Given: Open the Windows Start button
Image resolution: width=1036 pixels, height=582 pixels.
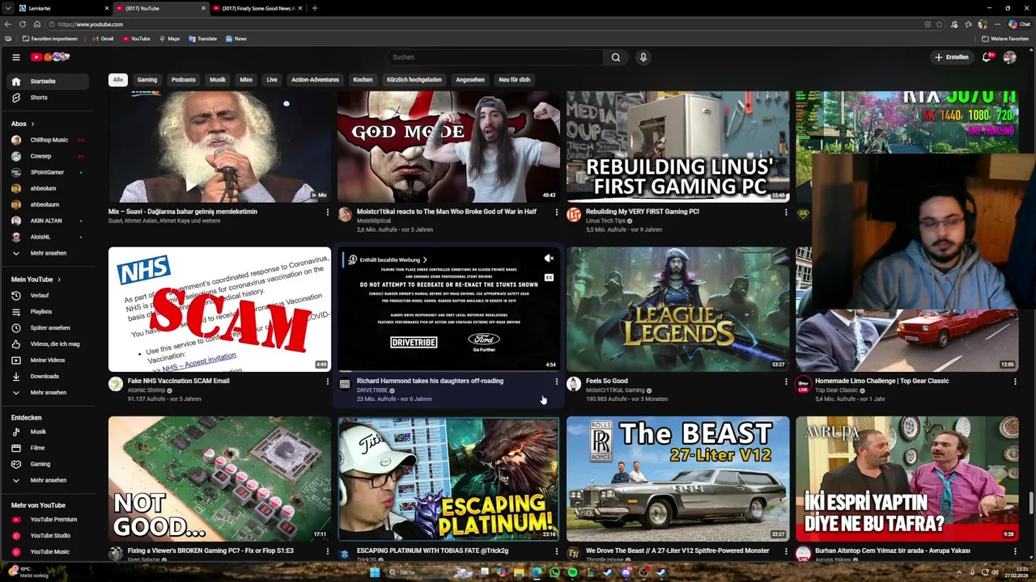Looking at the screenshot, I should coord(375,572).
